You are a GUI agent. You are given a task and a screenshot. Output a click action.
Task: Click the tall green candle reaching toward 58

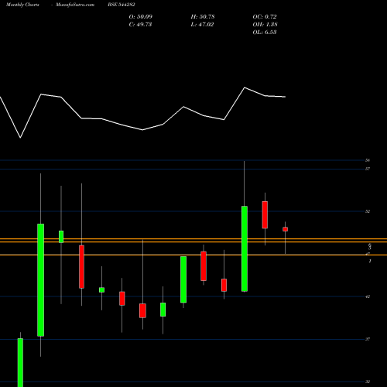click(245, 248)
